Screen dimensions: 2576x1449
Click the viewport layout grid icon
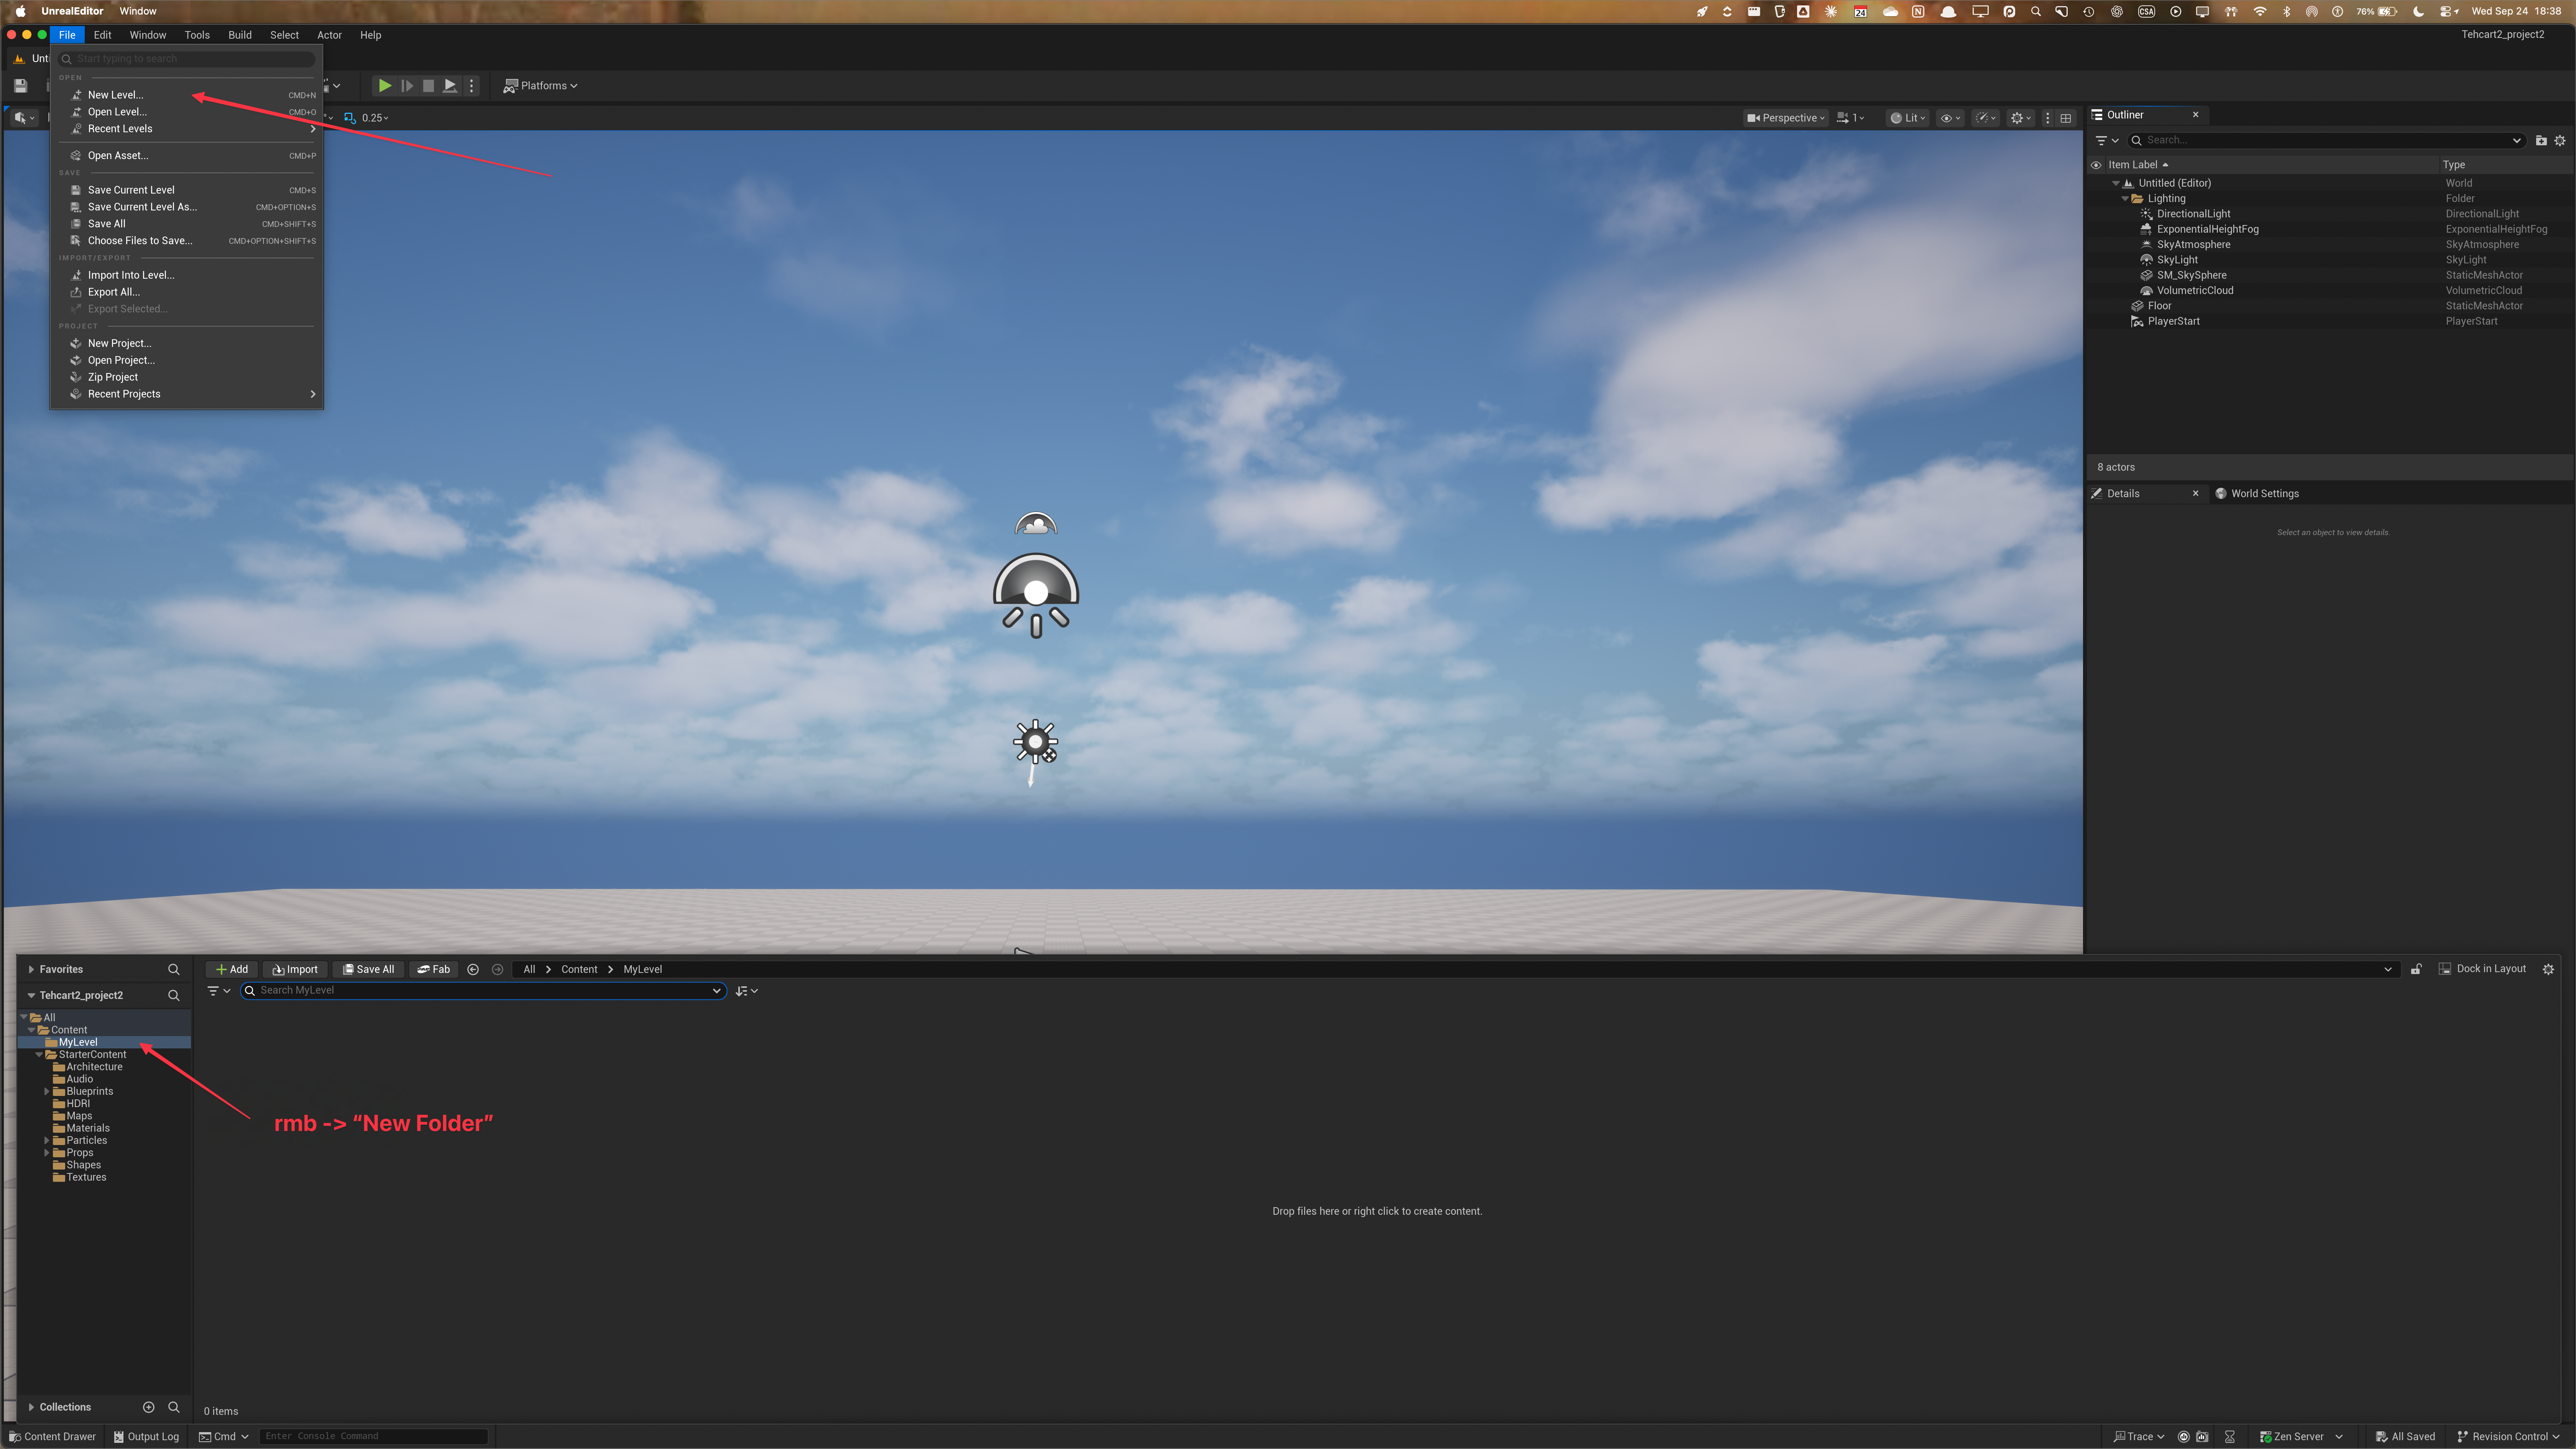[2066, 118]
